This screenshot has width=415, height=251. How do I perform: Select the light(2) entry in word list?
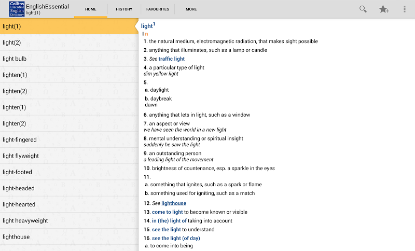pos(69,43)
